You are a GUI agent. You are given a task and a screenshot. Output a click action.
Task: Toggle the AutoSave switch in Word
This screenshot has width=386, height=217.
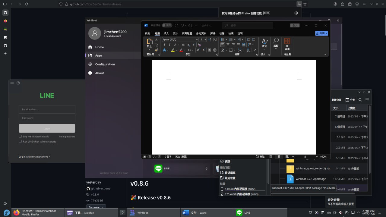pos(167,26)
